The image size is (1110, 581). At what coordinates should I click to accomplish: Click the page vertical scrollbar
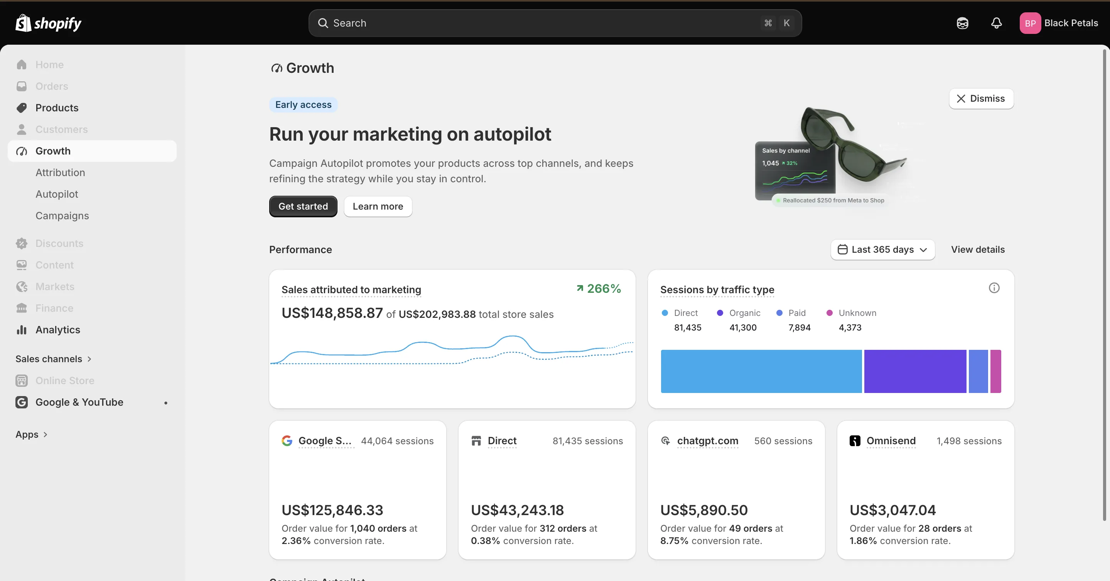(1104, 285)
